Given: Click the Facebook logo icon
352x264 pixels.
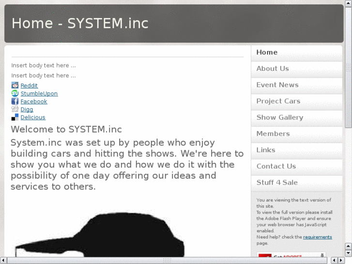Looking at the screenshot, I should [x=15, y=101].
